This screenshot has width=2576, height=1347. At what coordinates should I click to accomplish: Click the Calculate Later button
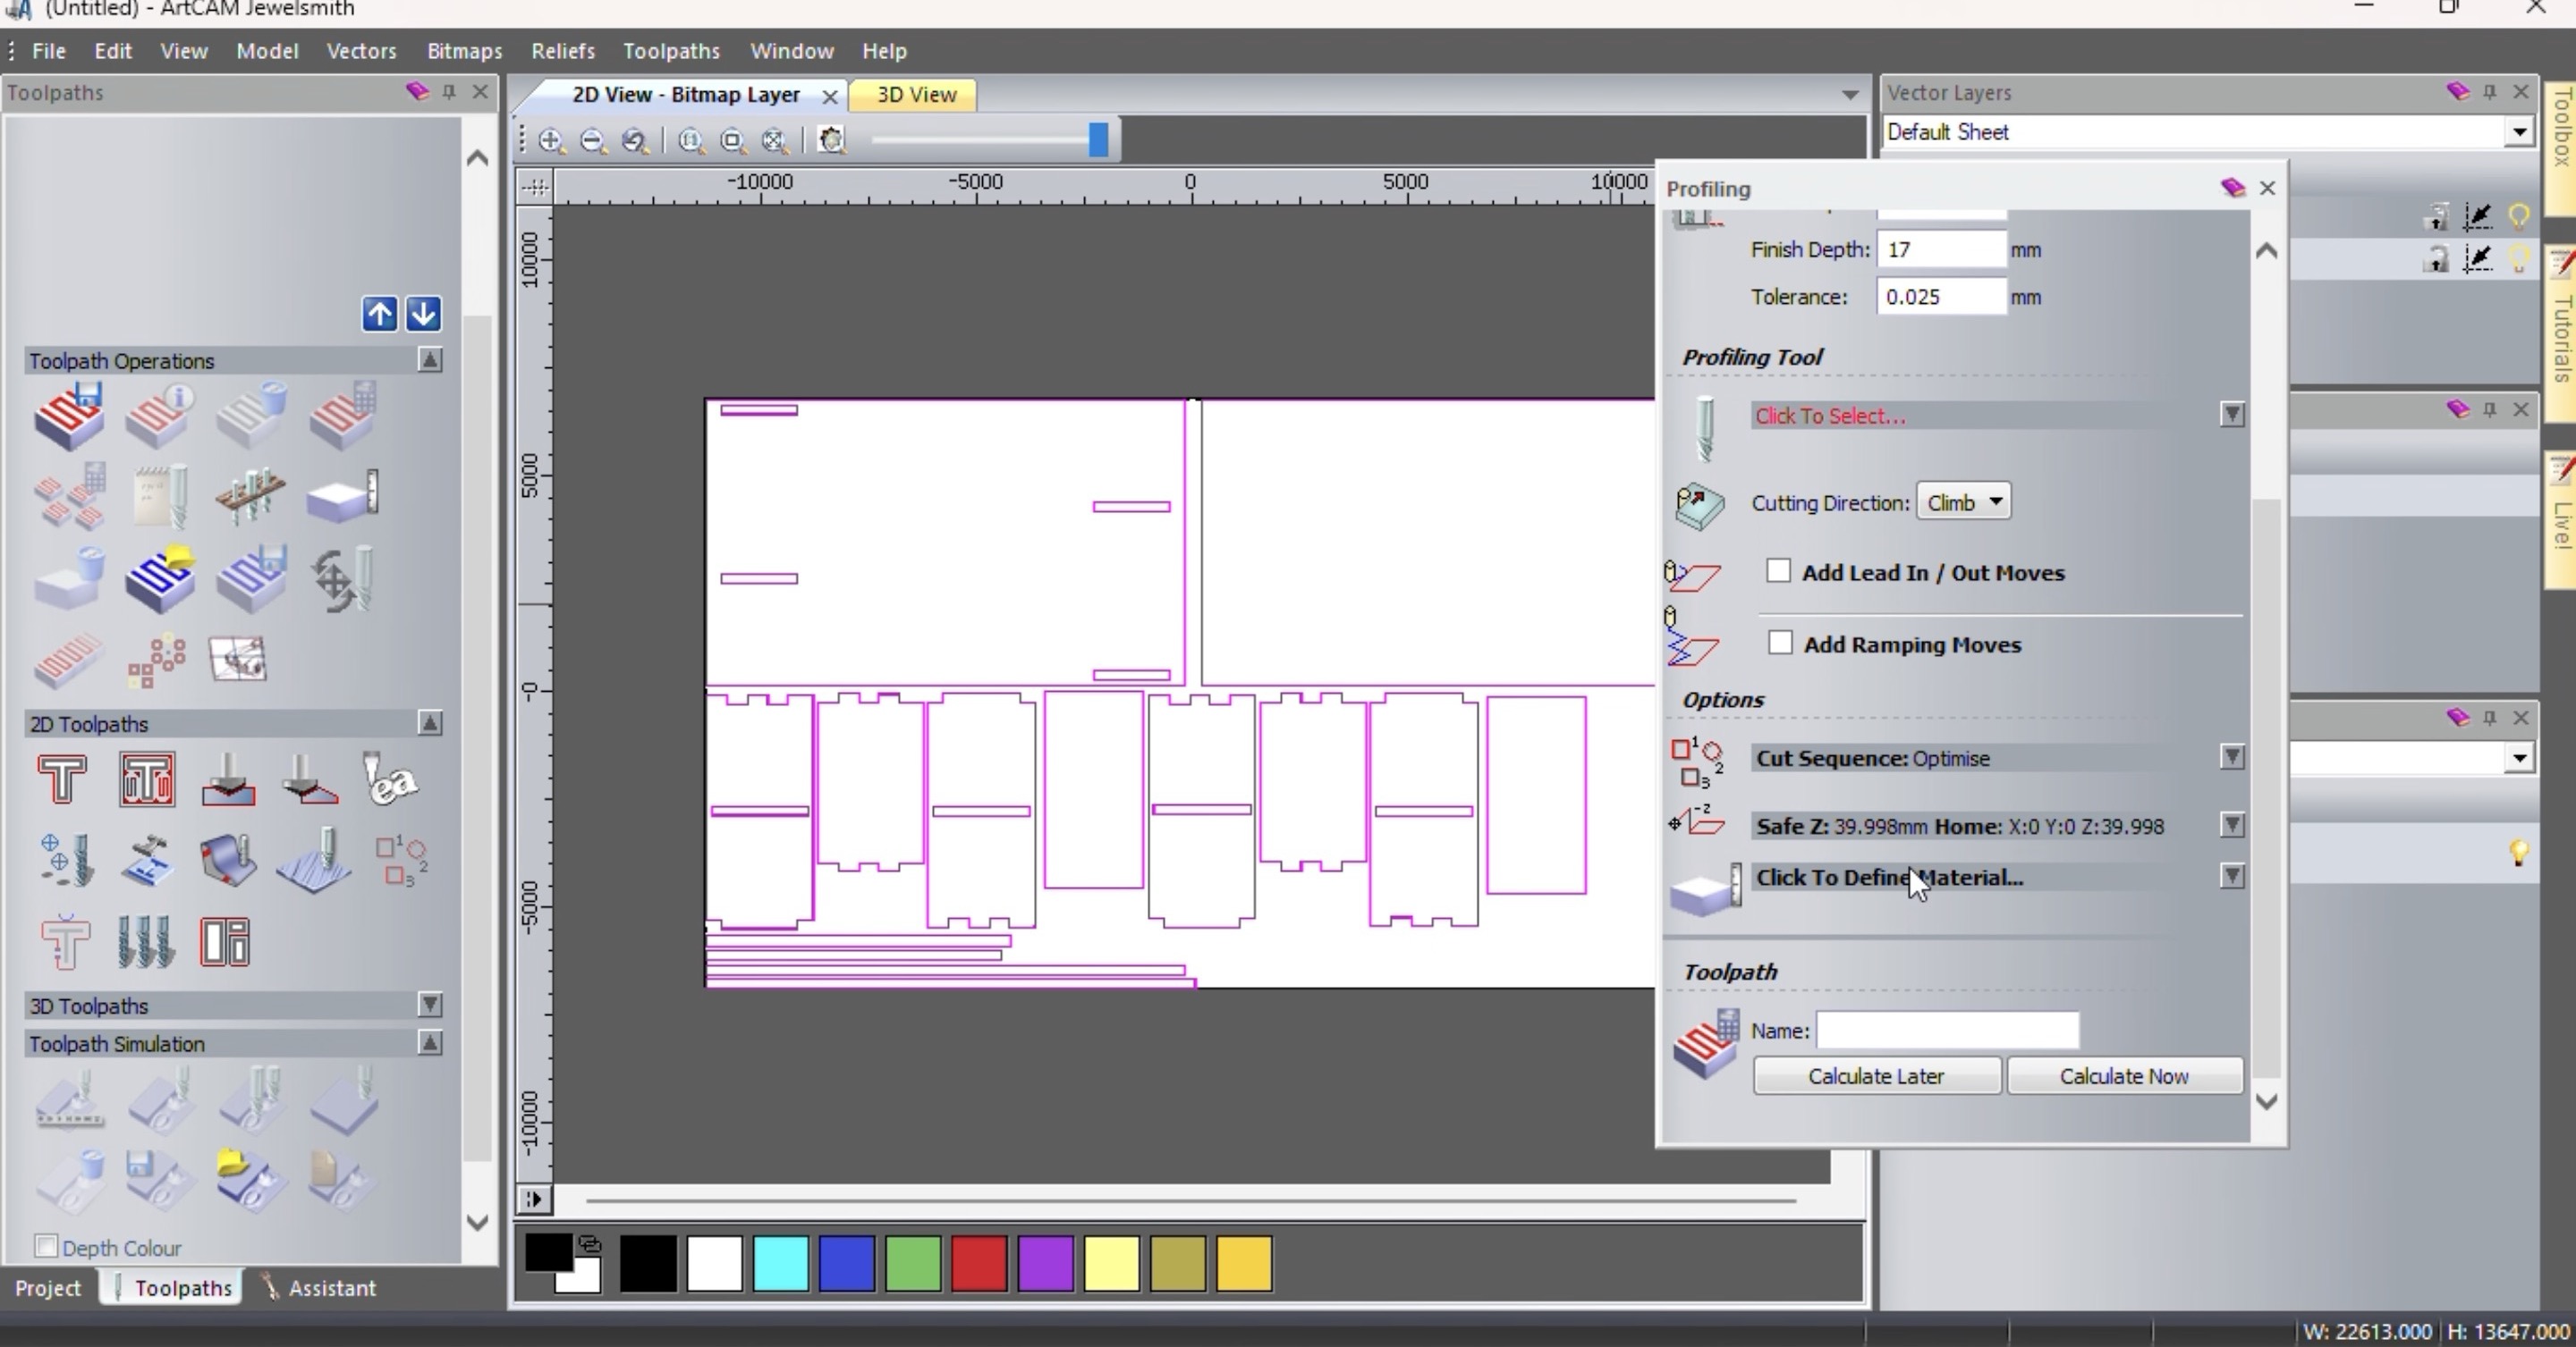point(1876,1076)
